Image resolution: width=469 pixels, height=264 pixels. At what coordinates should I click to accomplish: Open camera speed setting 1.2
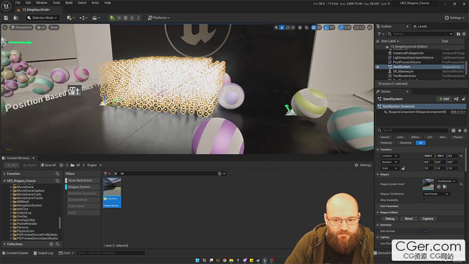pos(359,28)
